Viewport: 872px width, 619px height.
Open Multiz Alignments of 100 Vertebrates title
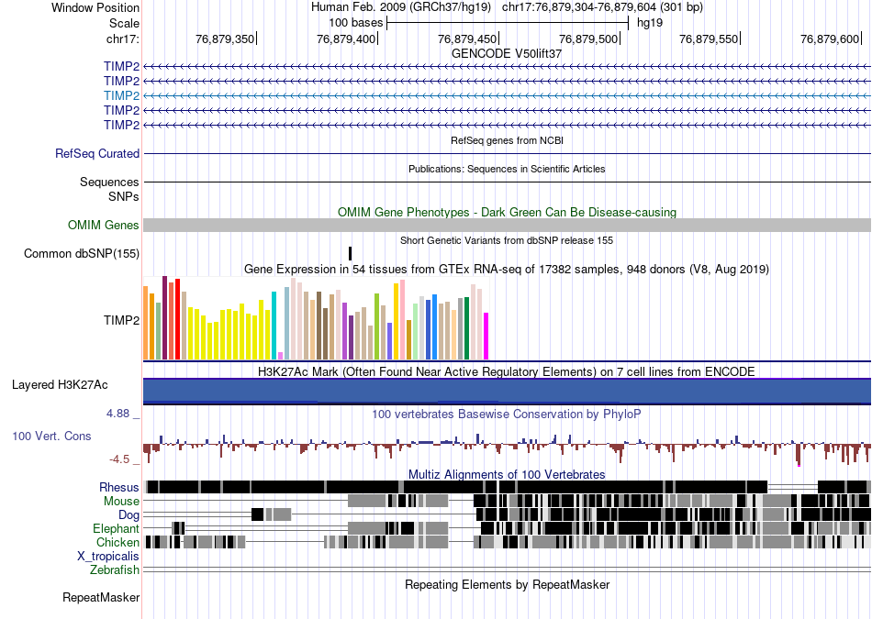pos(507,474)
